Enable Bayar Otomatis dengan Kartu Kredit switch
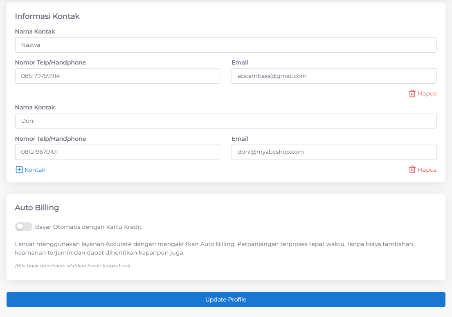This screenshot has height=317, width=452. click(x=23, y=227)
